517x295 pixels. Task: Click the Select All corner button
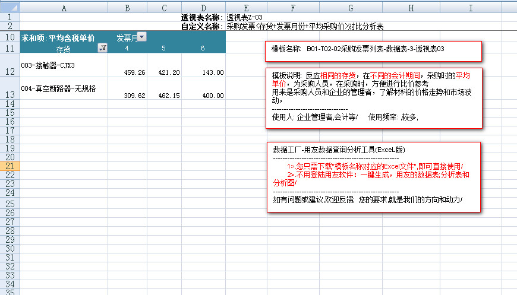pyautogui.click(x=10, y=8)
